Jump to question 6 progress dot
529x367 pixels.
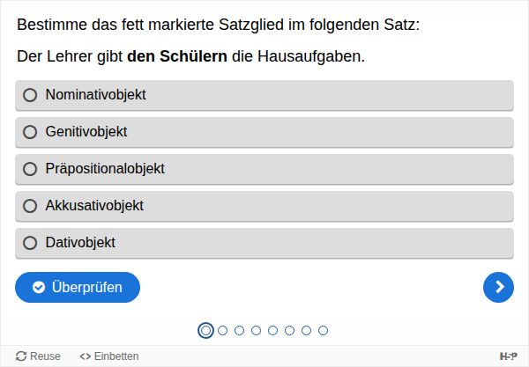tap(289, 330)
